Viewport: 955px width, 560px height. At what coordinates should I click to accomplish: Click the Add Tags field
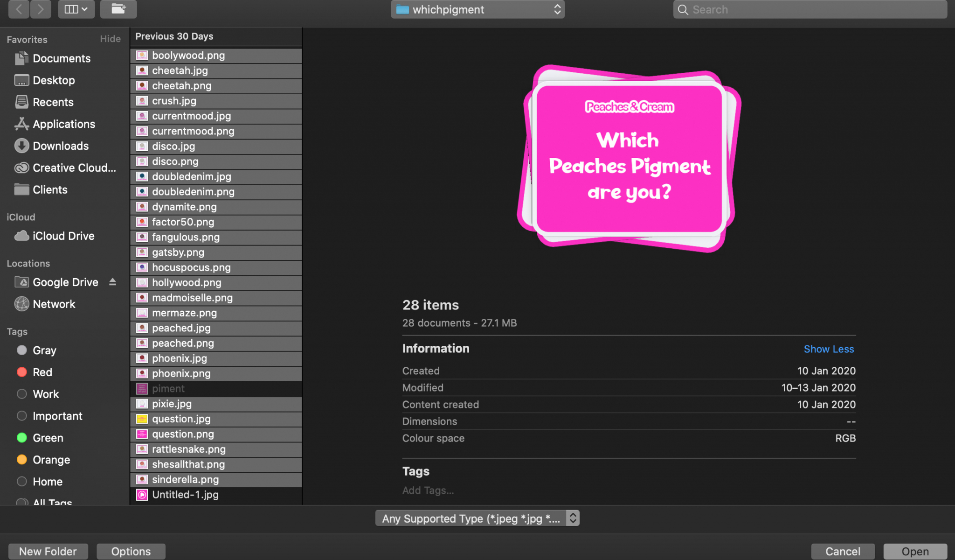428,490
